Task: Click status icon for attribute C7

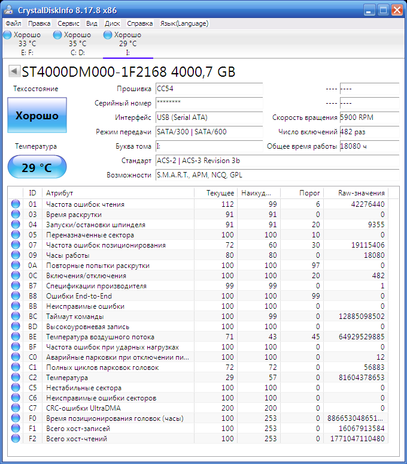Action: click(16, 408)
